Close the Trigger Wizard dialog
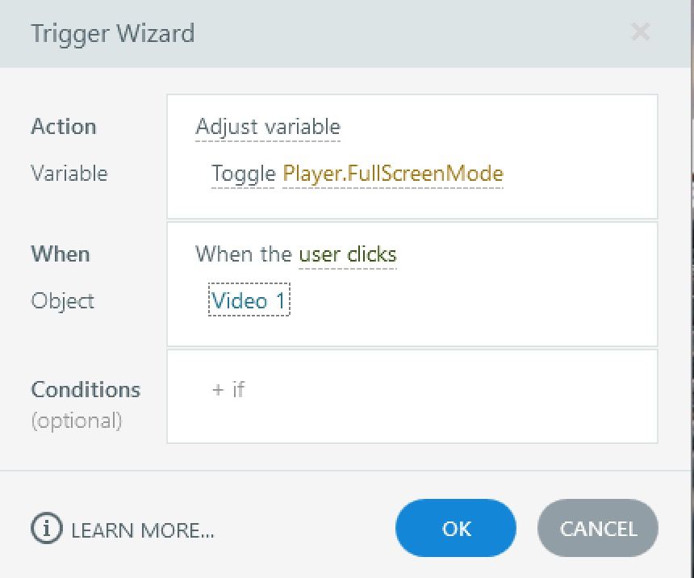Image resolution: width=694 pixels, height=578 pixels. coord(640,32)
